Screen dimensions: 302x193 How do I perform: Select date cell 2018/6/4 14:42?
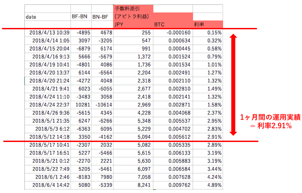(47, 185)
